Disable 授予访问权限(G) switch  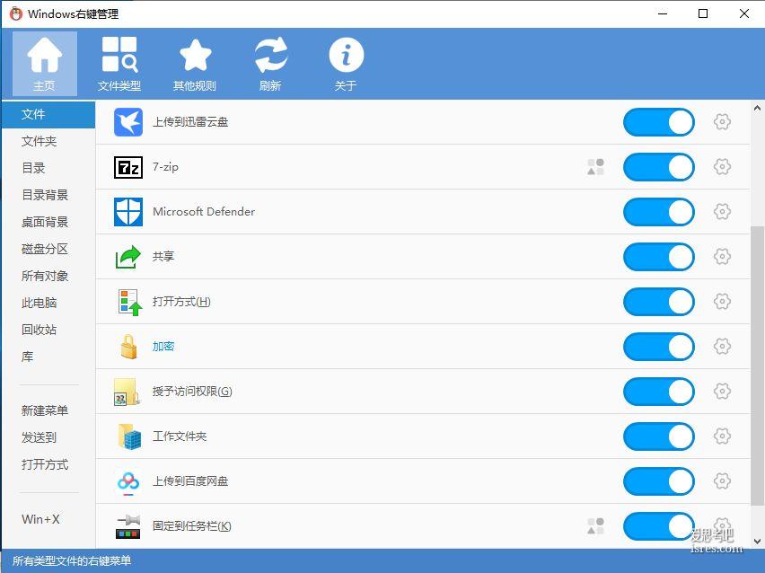point(659,392)
